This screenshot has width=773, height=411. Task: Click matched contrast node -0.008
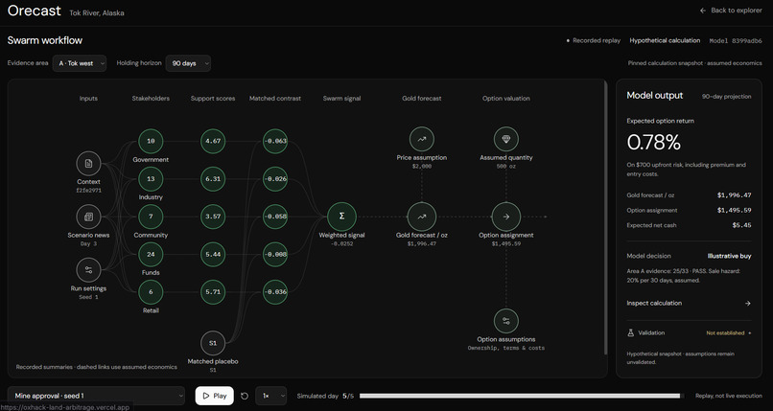tap(275, 255)
